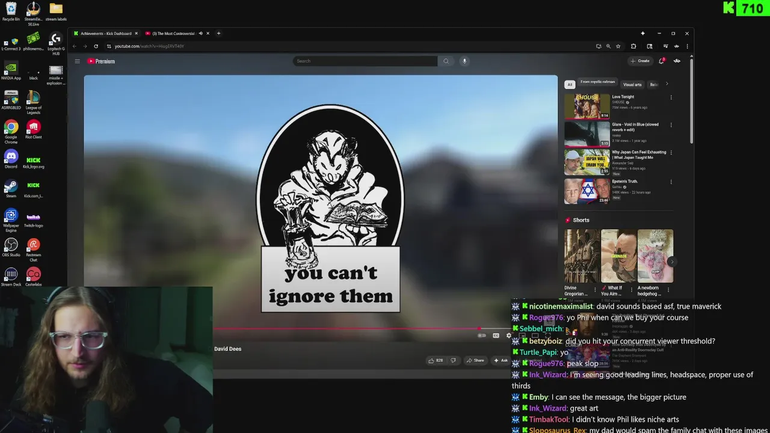Open Divine Gregorian short
The height and width of the screenshot is (433, 770).
(x=582, y=256)
